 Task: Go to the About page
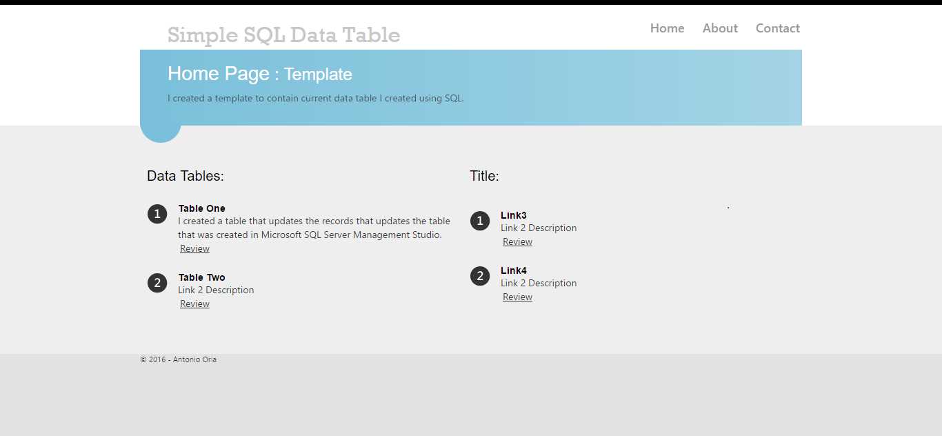coord(720,28)
